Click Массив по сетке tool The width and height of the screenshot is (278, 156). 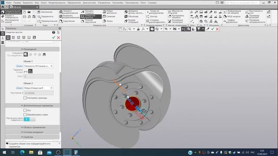coord(175,12)
